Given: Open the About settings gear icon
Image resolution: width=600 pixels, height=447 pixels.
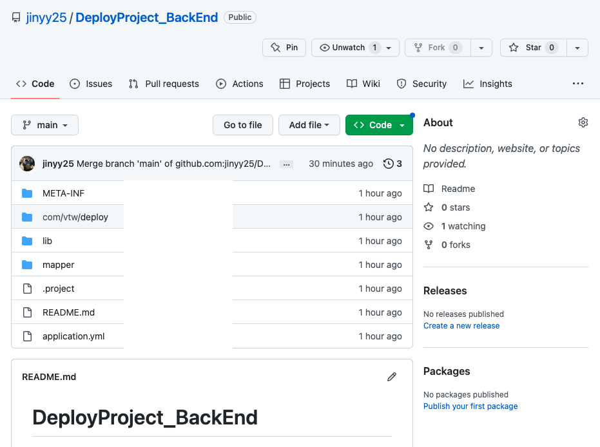Looking at the screenshot, I should [583, 122].
